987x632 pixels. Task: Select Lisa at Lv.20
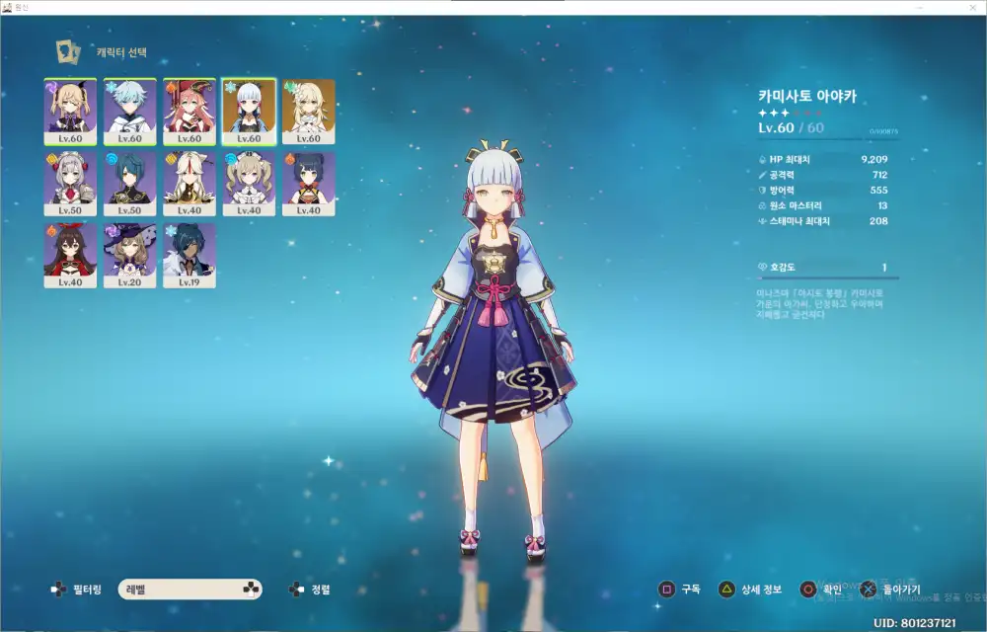(130, 254)
